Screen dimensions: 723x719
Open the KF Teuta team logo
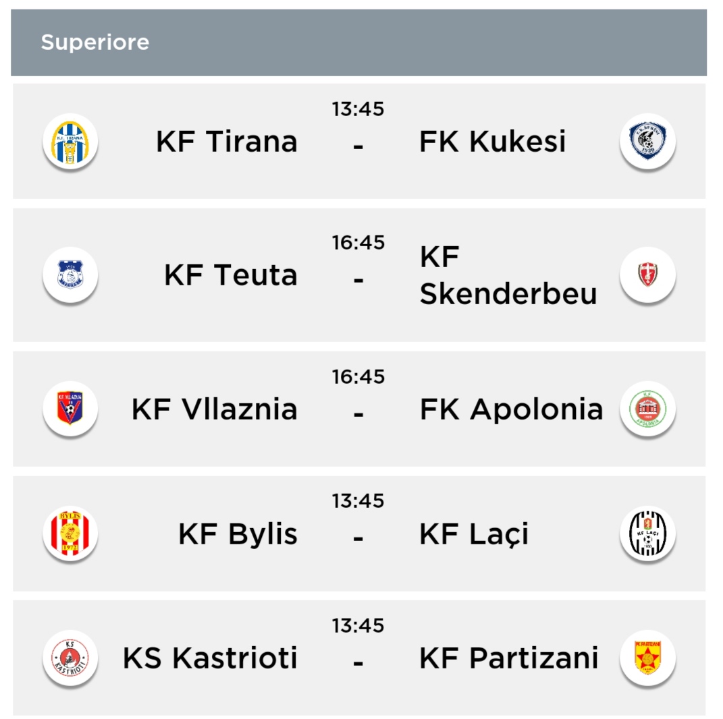[70, 275]
